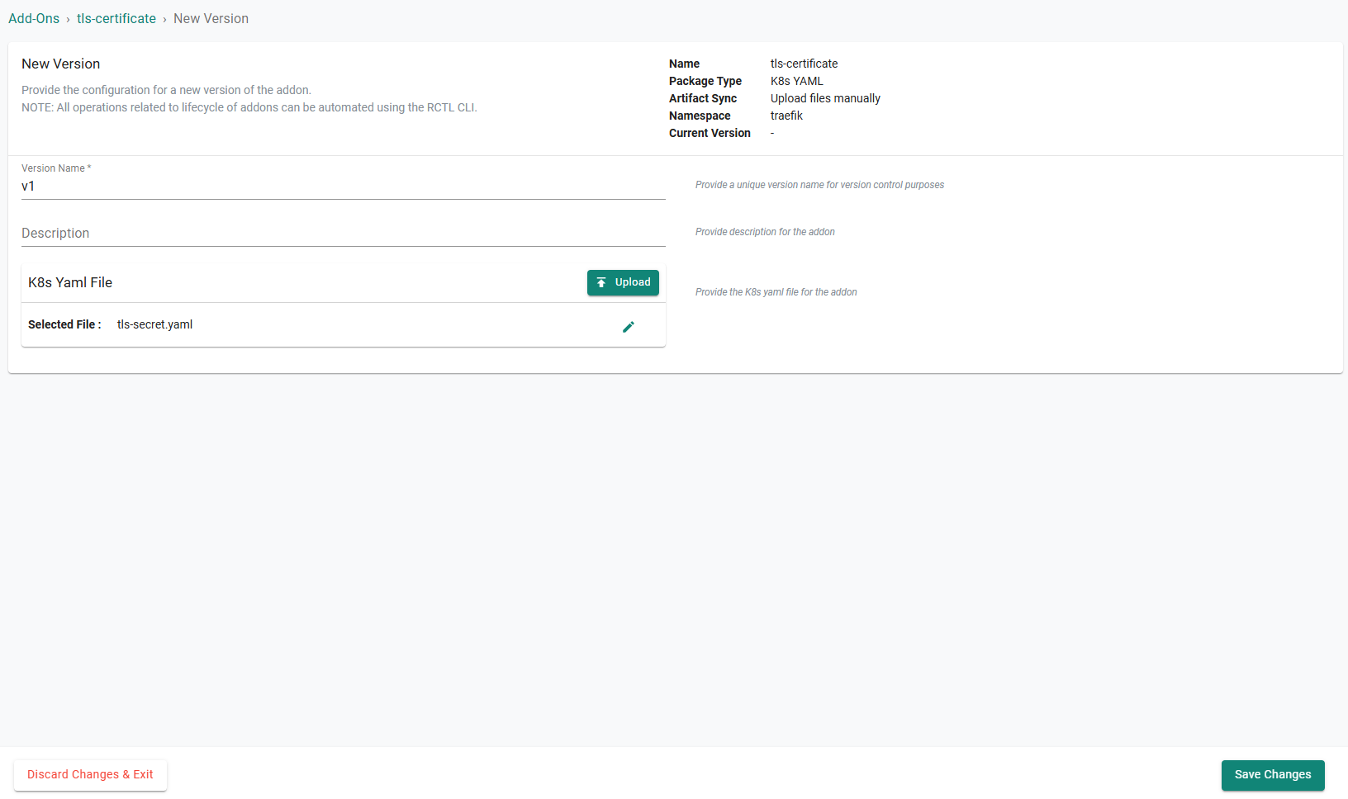Open the tls-certificate breadcrumb link
The width and height of the screenshot is (1348, 799).
point(116,18)
